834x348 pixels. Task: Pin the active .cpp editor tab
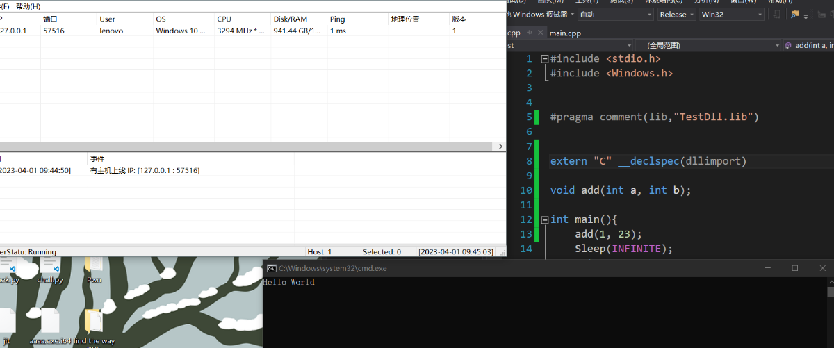(x=530, y=33)
